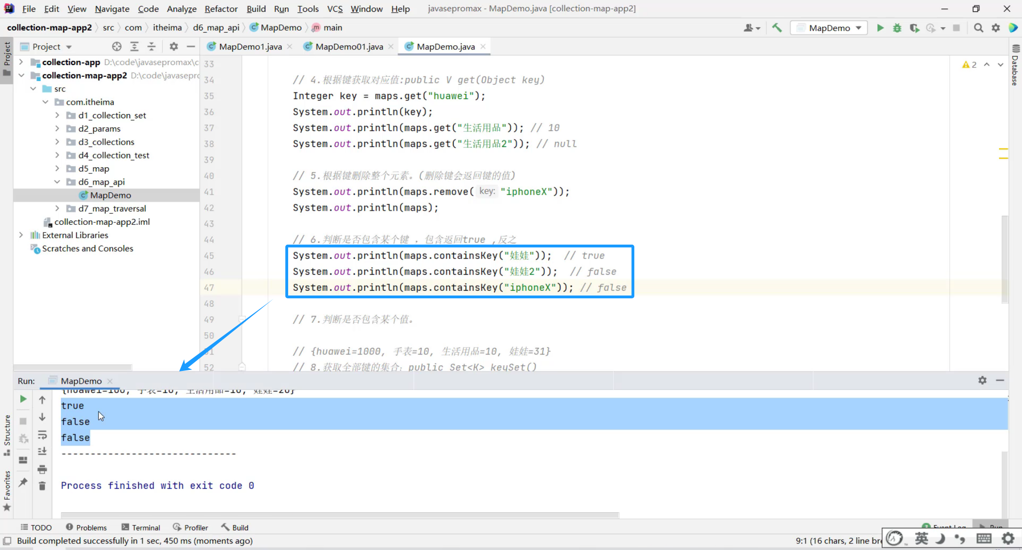1022x550 pixels.
Task: Toggle scroll to end in console
Action: 42,451
